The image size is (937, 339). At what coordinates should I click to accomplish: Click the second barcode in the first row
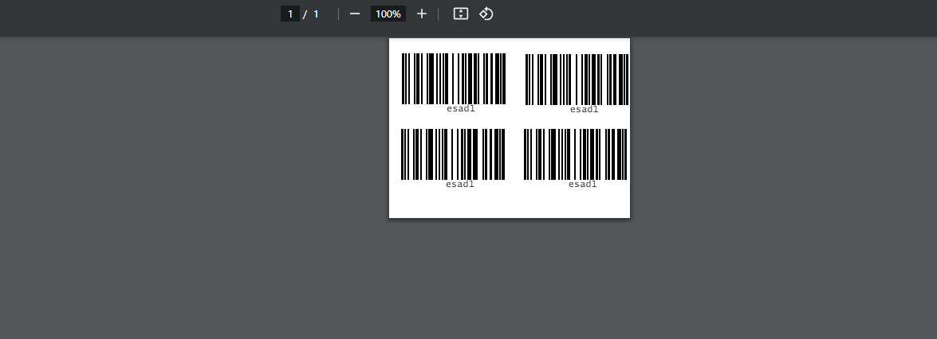pyautogui.click(x=577, y=80)
